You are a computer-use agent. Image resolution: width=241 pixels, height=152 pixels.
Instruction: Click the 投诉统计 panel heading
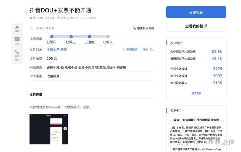(x=177, y=43)
